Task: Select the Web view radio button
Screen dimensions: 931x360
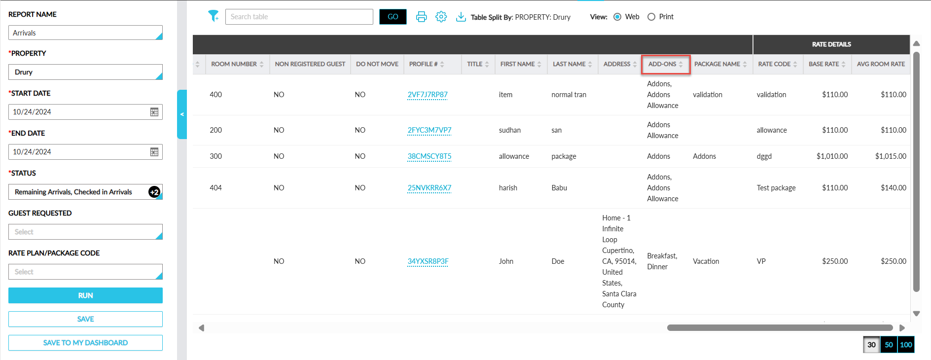Action: pos(617,17)
